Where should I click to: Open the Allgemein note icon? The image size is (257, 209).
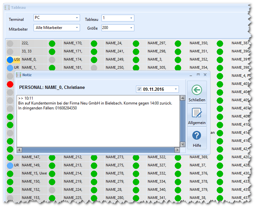197,113
